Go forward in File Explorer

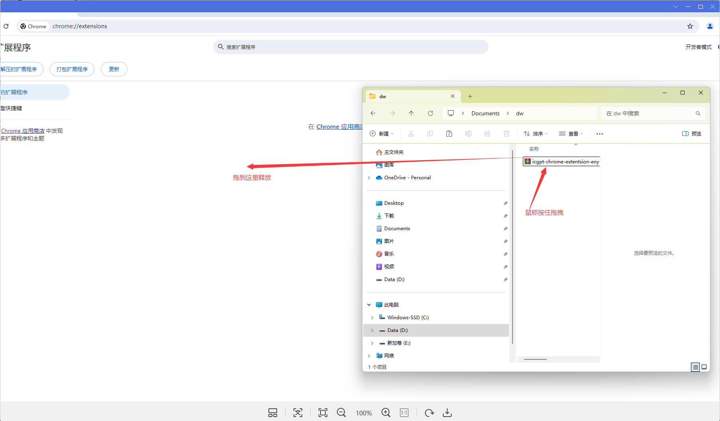click(x=392, y=113)
